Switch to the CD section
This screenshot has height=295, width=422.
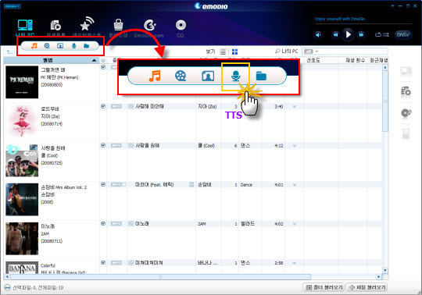coord(181,28)
